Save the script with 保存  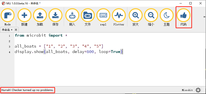(x=55, y=17)
